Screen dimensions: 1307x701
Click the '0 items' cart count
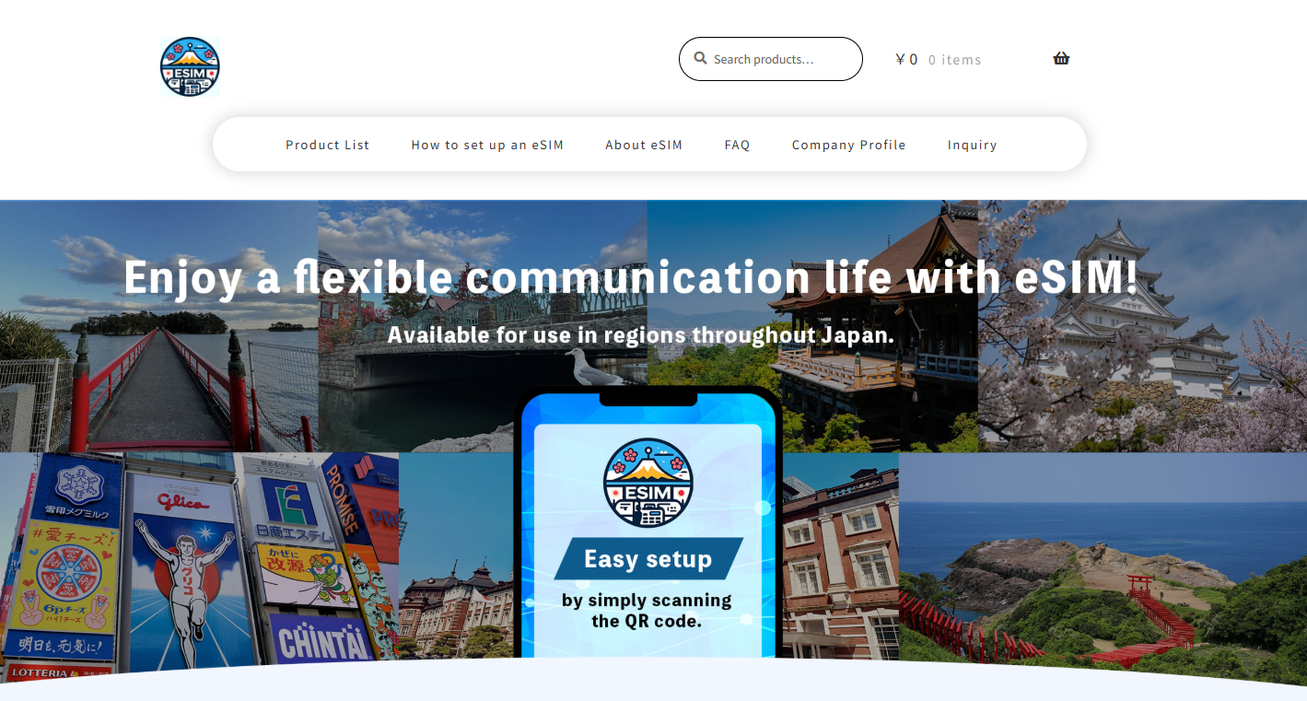coord(954,60)
